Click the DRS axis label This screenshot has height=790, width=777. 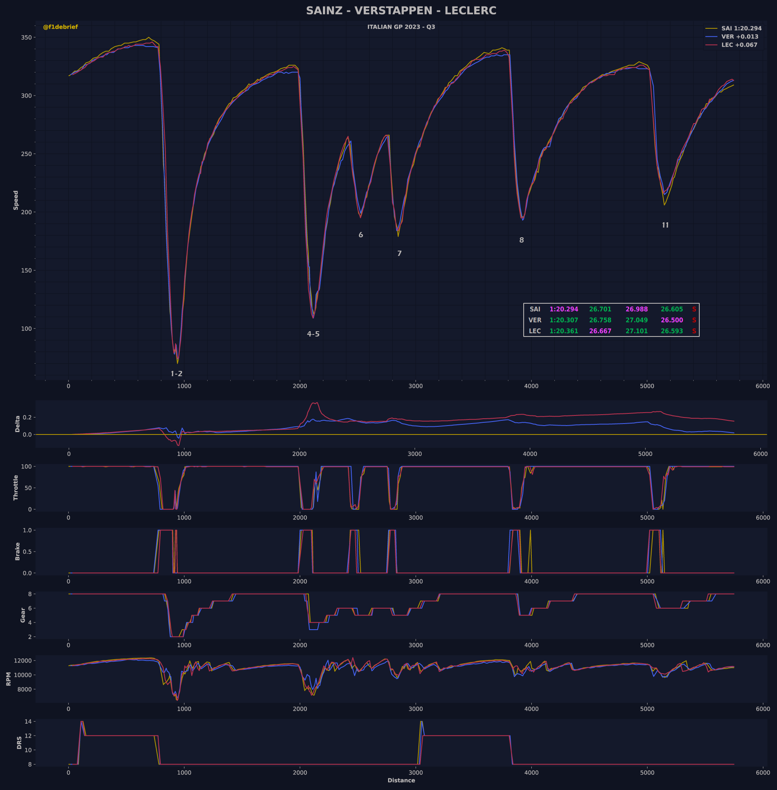tap(19, 743)
